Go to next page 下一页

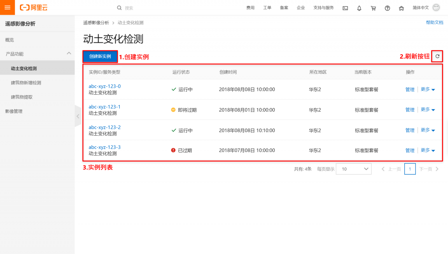429,169
